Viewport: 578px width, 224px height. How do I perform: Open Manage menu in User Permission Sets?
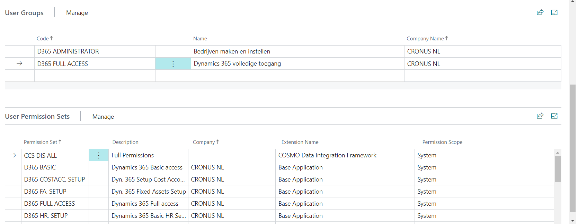(x=103, y=117)
